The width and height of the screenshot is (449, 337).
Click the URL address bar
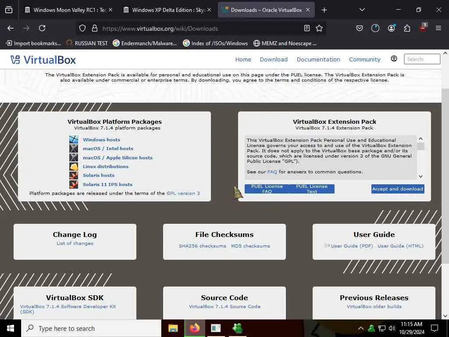pyautogui.click(x=200, y=29)
